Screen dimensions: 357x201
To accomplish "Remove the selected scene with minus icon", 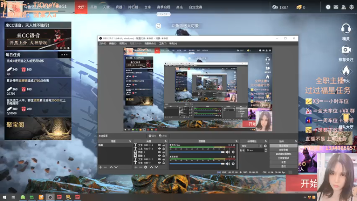I will click(x=105, y=167).
